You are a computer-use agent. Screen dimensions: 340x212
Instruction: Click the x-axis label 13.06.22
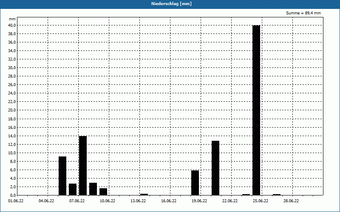(138, 201)
